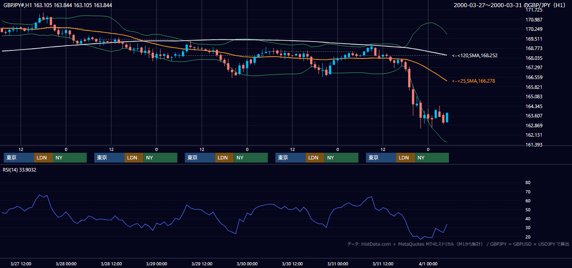The width and height of the screenshot is (572, 268).
Task: Click the RSI scale 40 label
Action: (528, 218)
